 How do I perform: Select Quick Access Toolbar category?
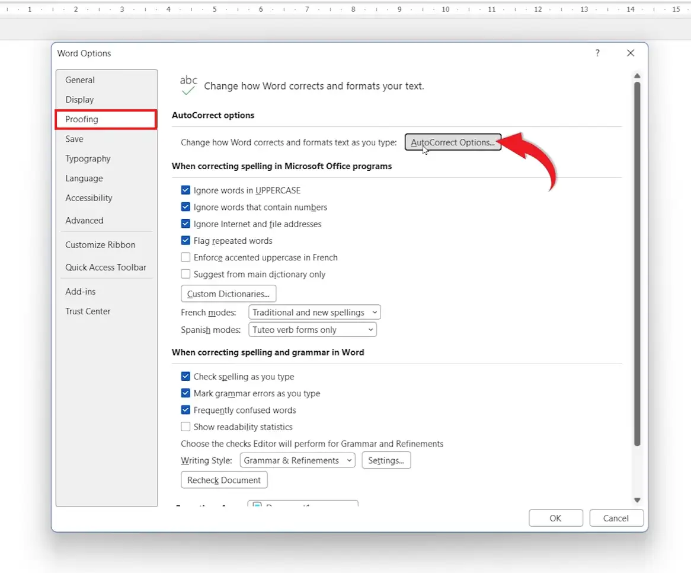(x=105, y=268)
